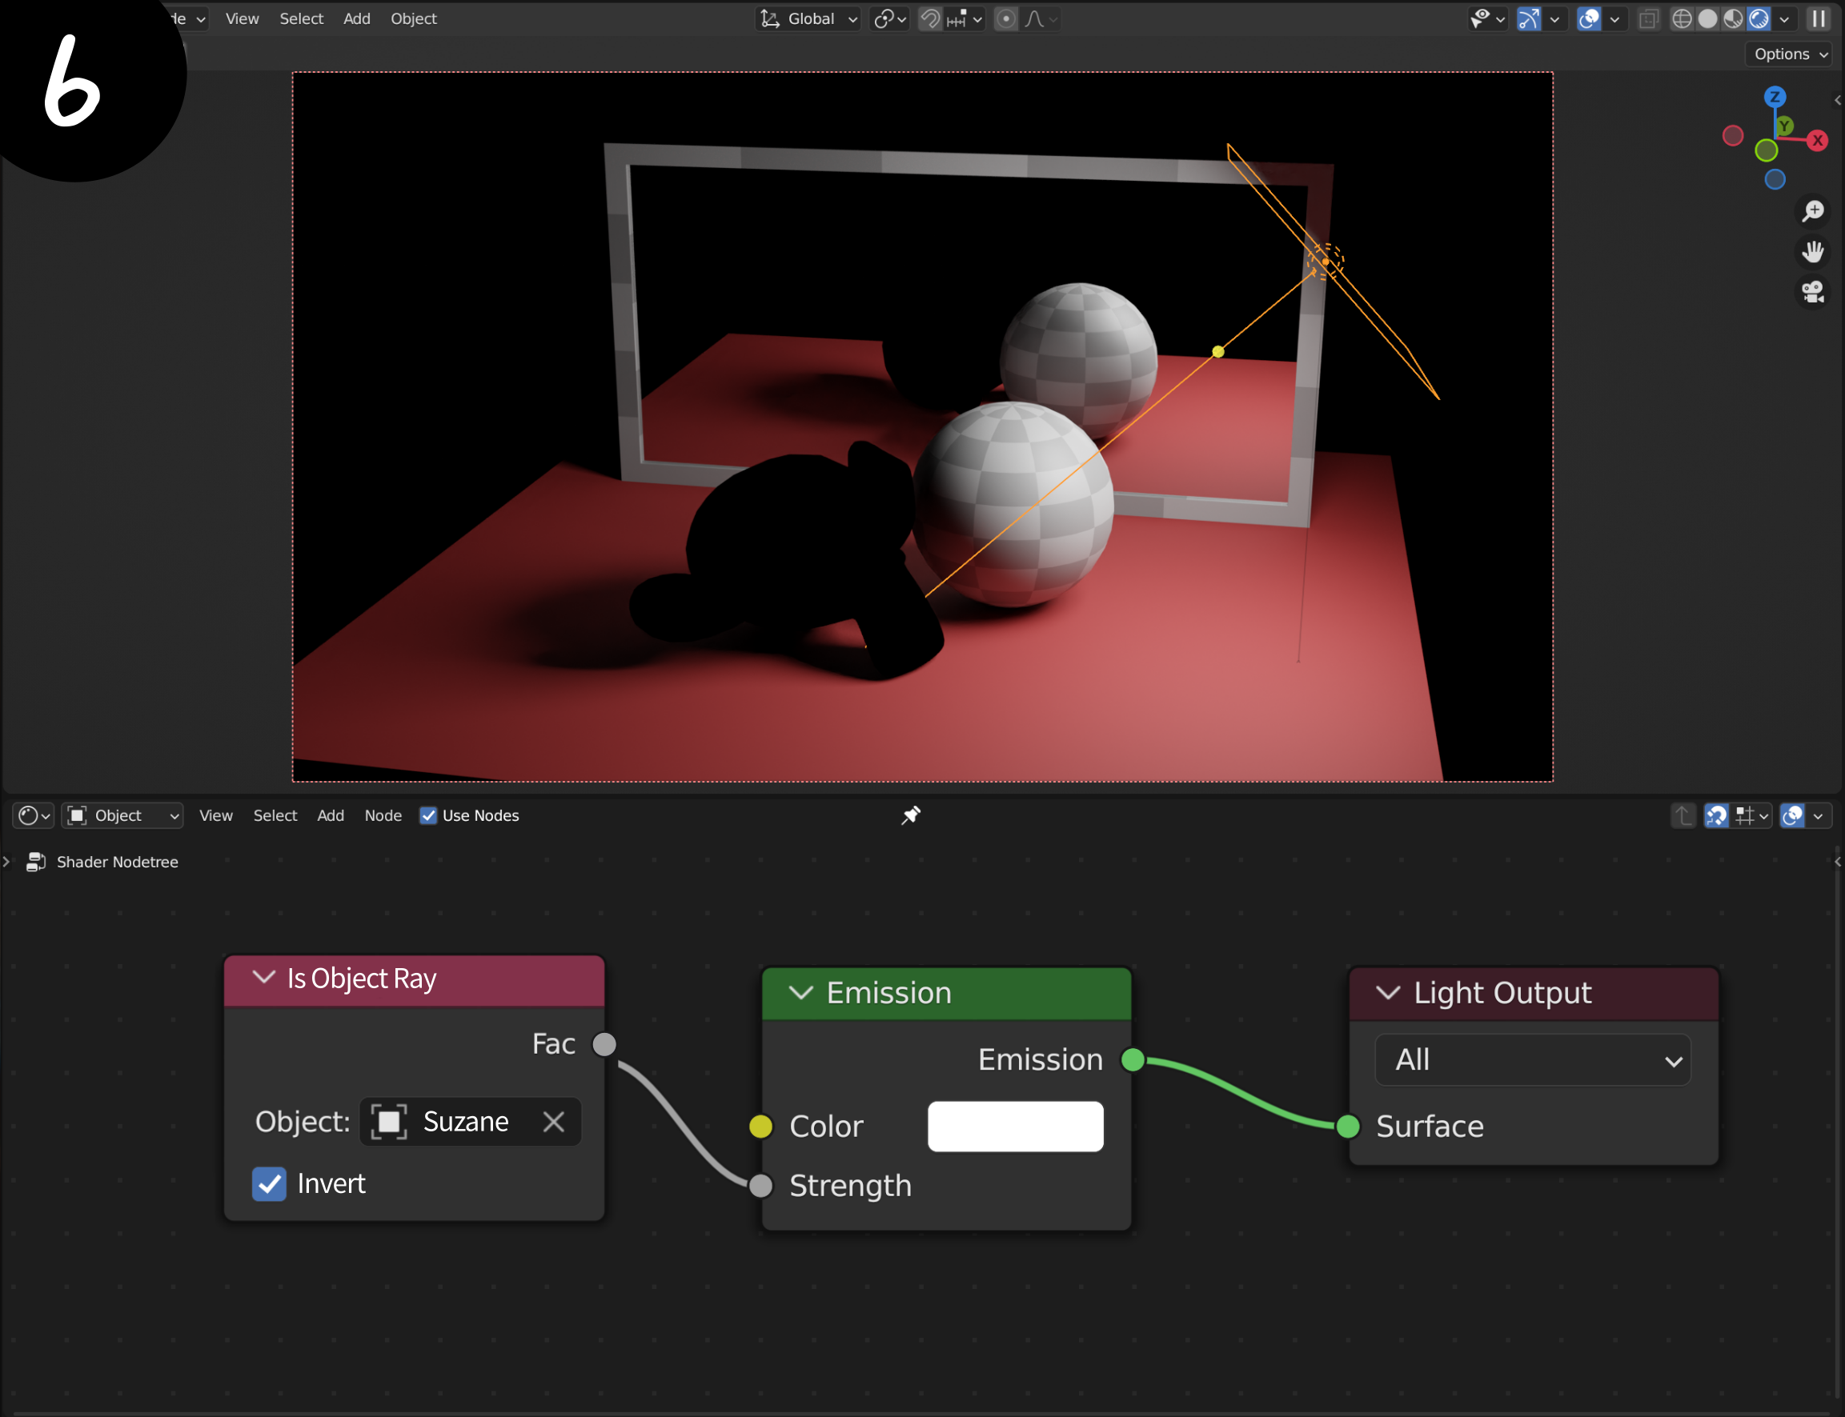
Task: Click the Suzane object field
Action: 470,1122
